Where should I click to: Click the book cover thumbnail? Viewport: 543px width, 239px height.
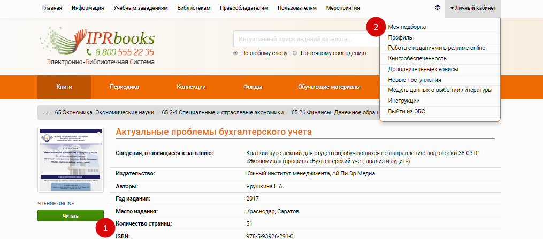point(71,160)
